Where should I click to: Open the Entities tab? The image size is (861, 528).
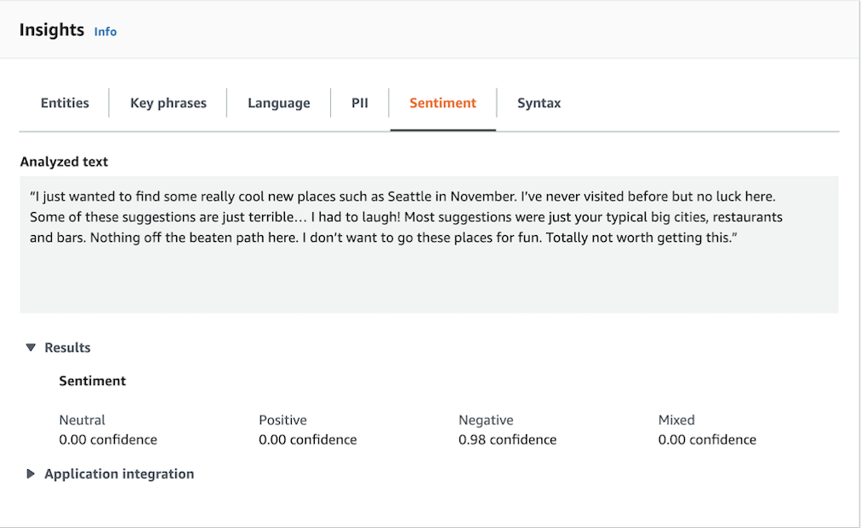click(x=65, y=103)
